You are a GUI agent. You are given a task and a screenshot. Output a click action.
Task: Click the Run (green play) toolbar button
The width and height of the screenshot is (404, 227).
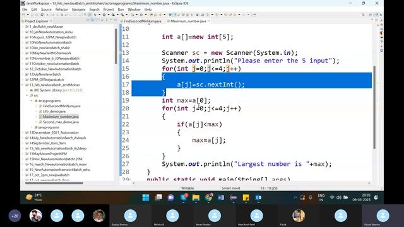pyautogui.click(x=104, y=15)
